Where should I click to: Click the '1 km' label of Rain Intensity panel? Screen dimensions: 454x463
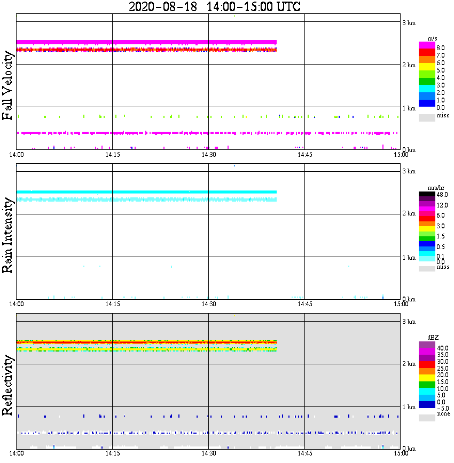[409, 258]
